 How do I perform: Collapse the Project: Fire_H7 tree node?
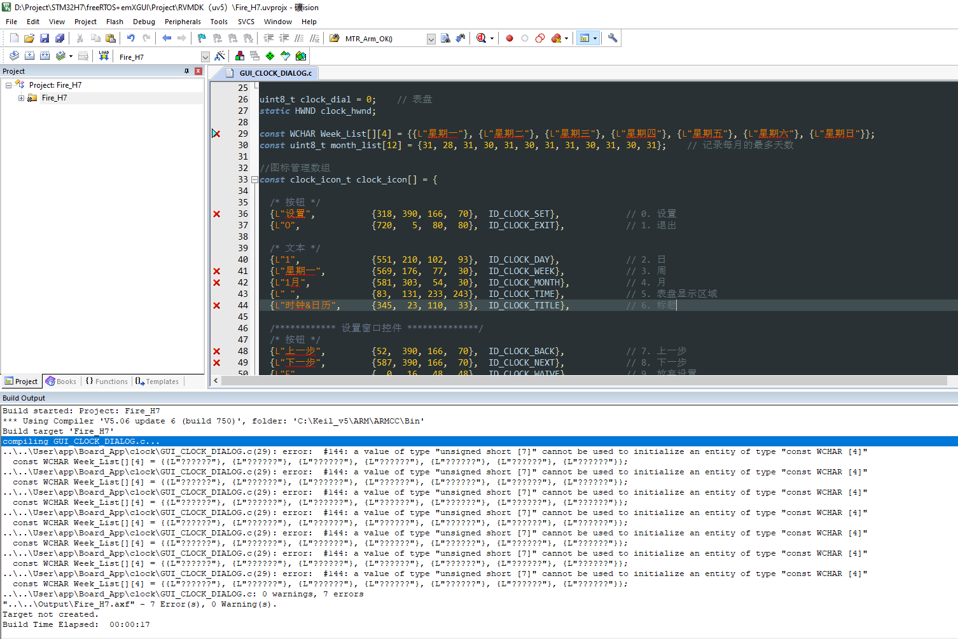(x=8, y=85)
